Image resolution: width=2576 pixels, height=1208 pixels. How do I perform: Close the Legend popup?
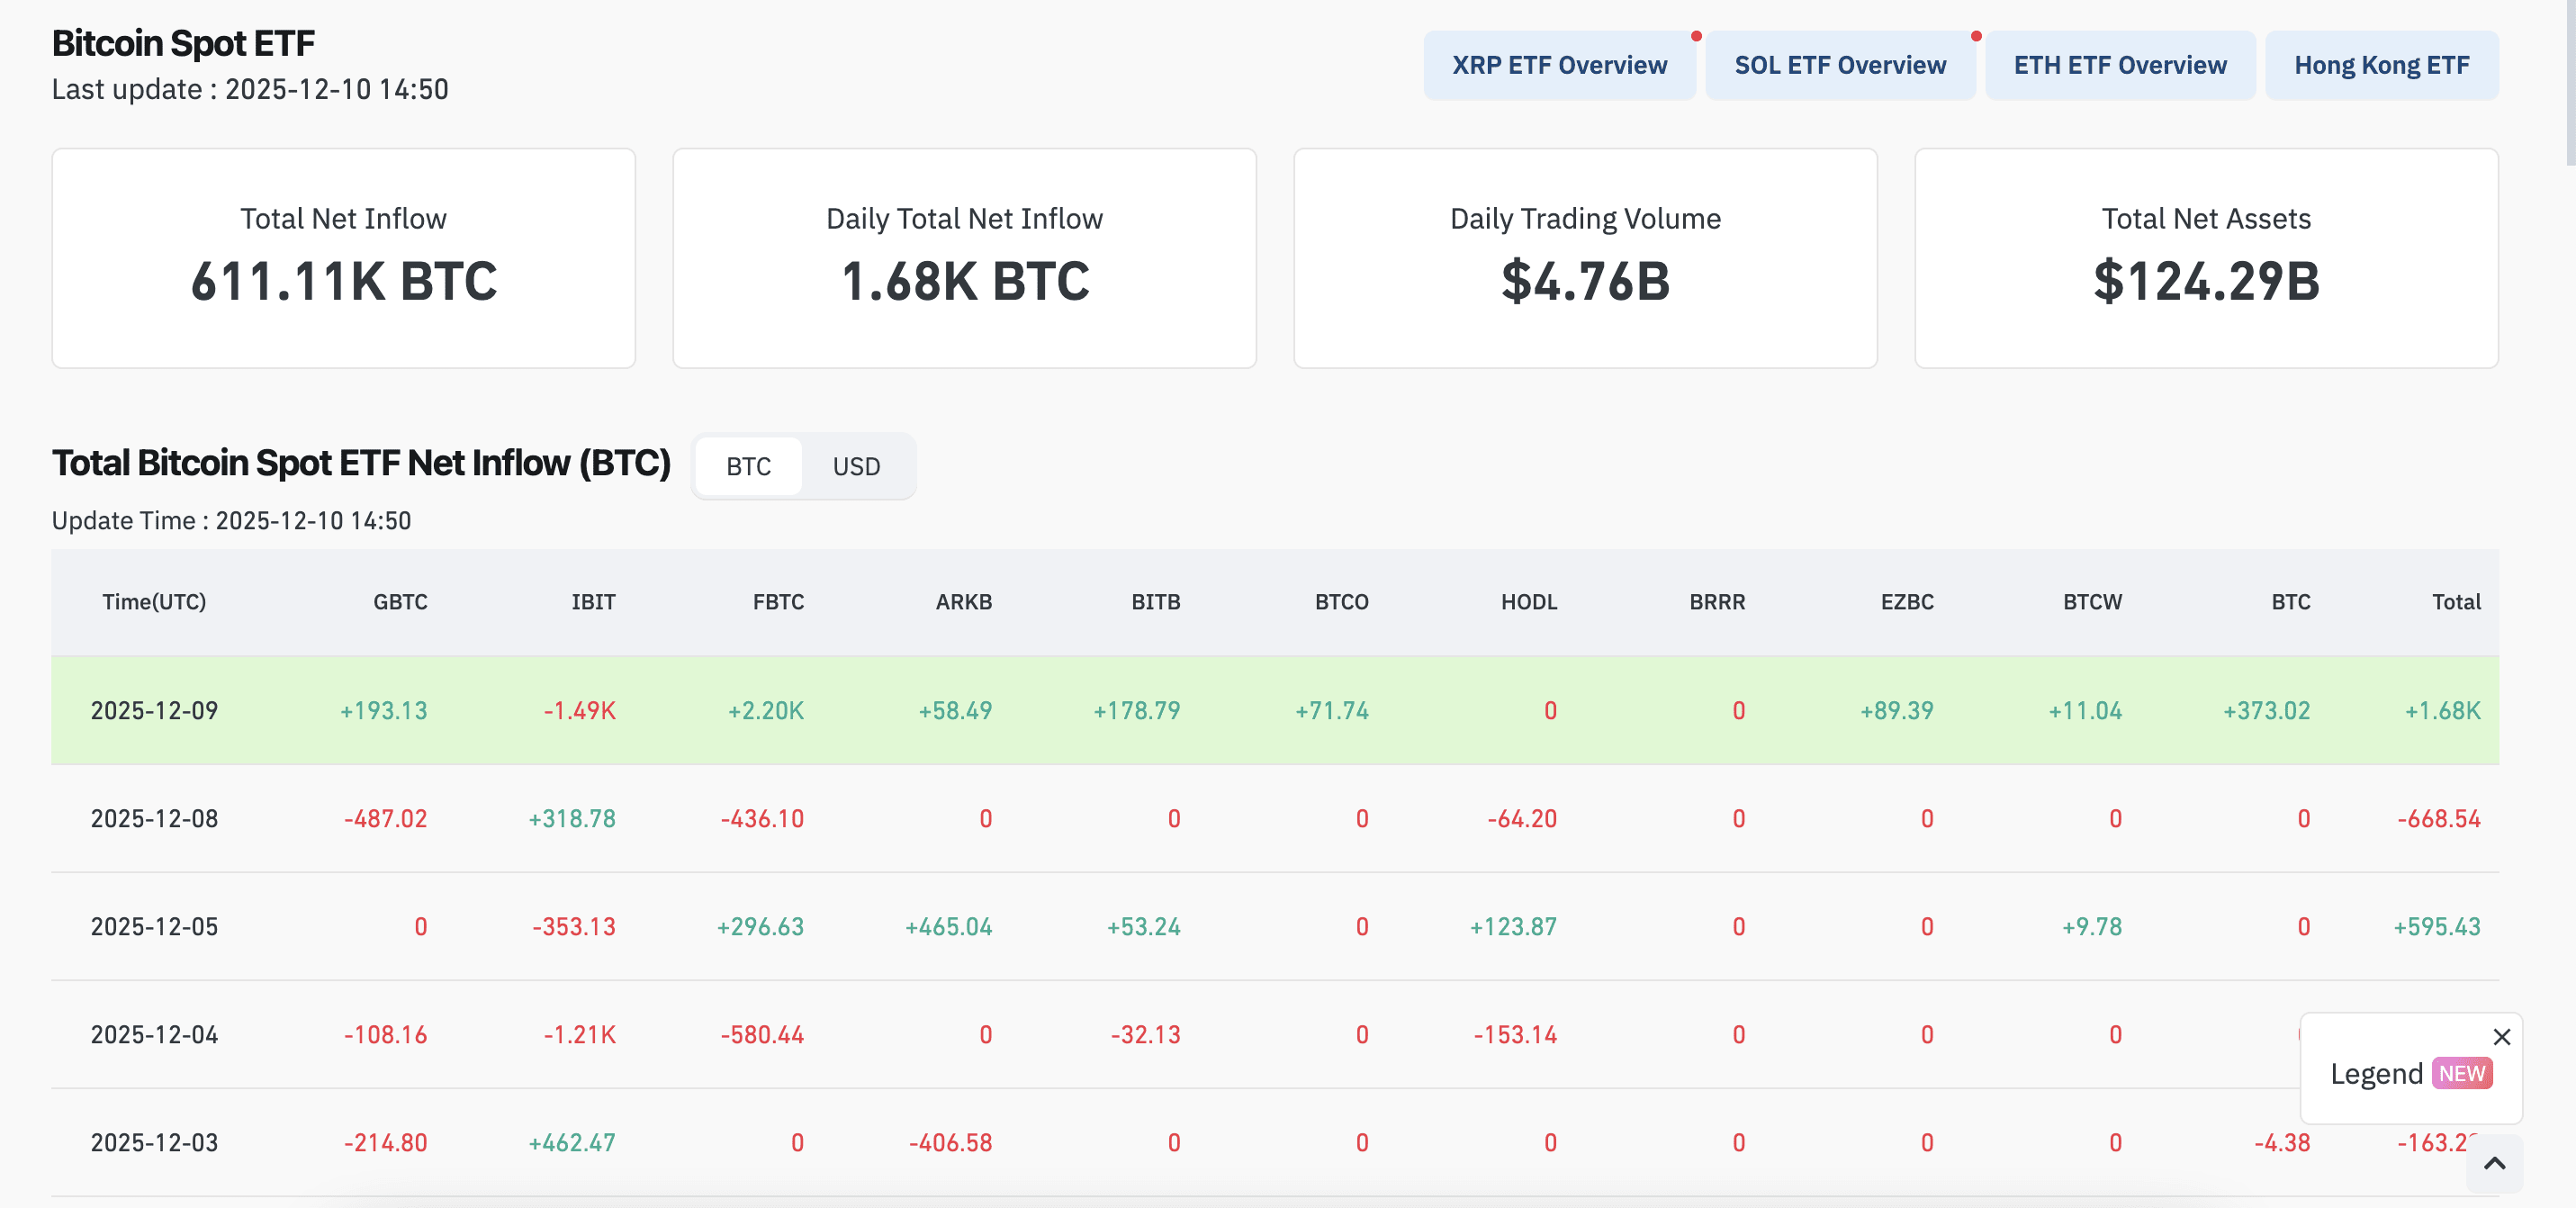tap(2501, 1037)
